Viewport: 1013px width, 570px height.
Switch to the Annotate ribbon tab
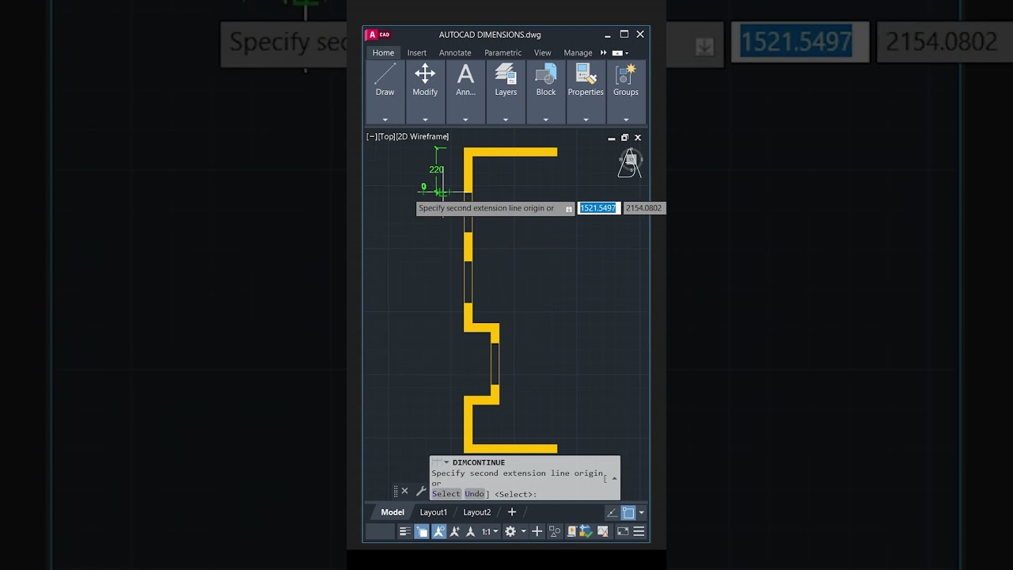[x=455, y=53]
